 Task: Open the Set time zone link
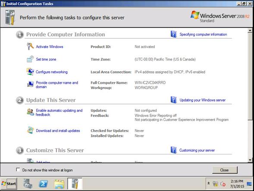[x=46, y=59]
